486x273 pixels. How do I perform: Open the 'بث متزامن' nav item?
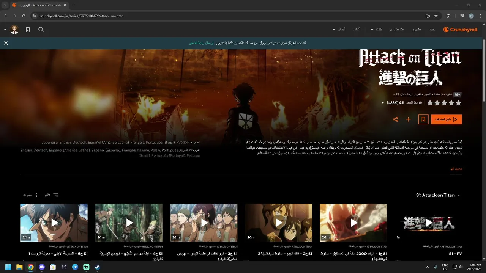(398, 30)
